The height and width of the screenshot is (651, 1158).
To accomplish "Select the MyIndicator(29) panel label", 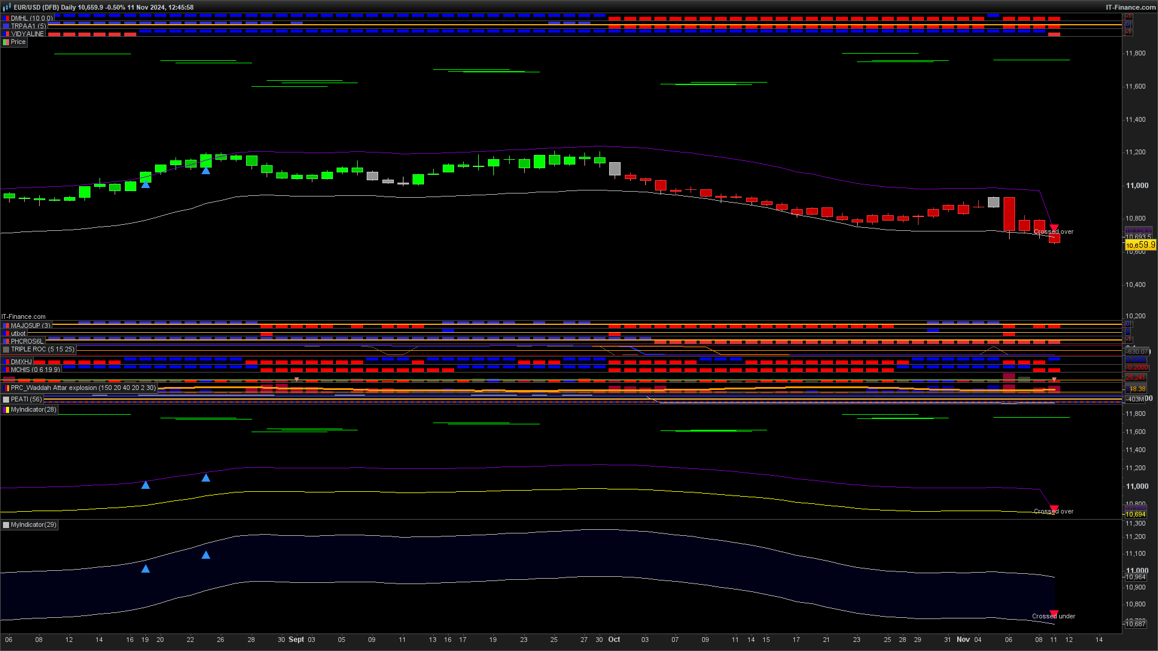I will coord(33,525).
